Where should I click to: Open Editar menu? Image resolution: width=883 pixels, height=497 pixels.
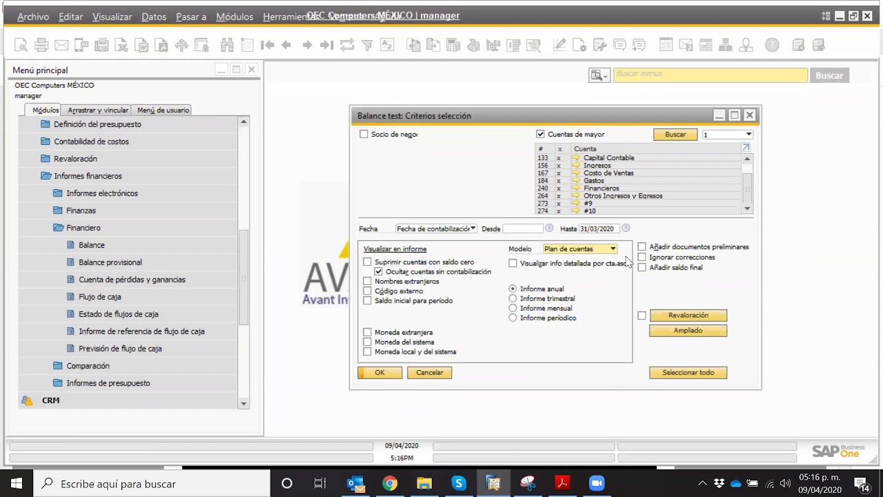click(x=70, y=17)
